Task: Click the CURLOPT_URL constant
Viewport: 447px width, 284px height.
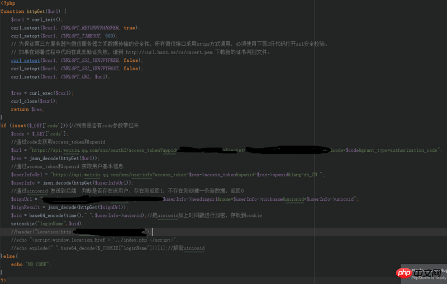Action: [x=75, y=77]
